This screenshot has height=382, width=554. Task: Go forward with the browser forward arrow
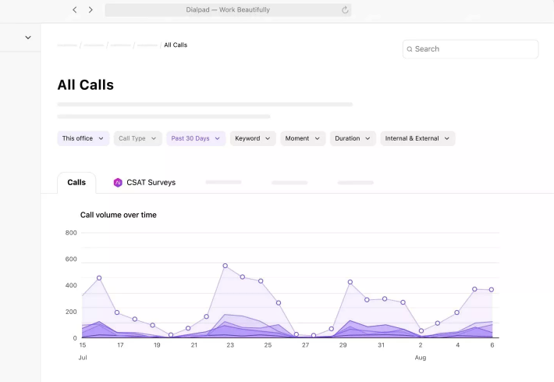(91, 10)
